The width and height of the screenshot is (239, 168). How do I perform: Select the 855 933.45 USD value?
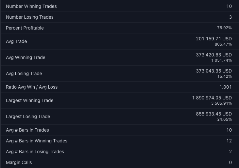214,114
